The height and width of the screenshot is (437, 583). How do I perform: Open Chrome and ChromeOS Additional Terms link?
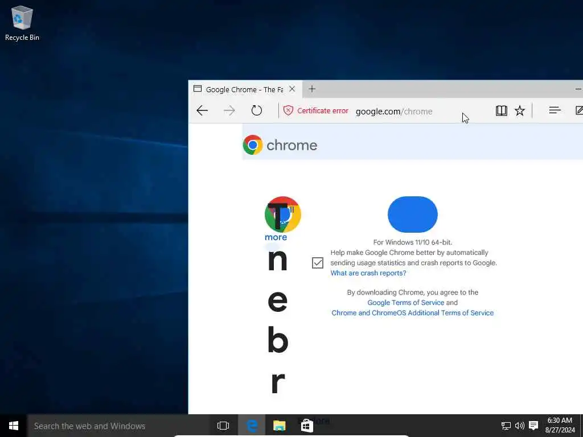point(412,313)
